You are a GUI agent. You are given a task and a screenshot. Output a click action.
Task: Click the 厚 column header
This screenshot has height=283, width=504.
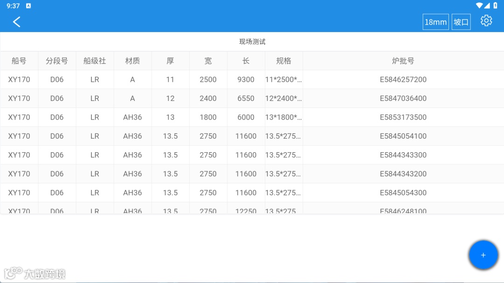pos(170,61)
